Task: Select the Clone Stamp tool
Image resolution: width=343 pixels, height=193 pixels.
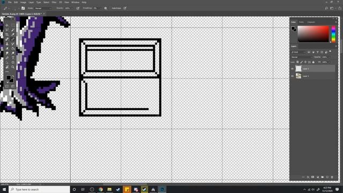Action: pos(7,44)
